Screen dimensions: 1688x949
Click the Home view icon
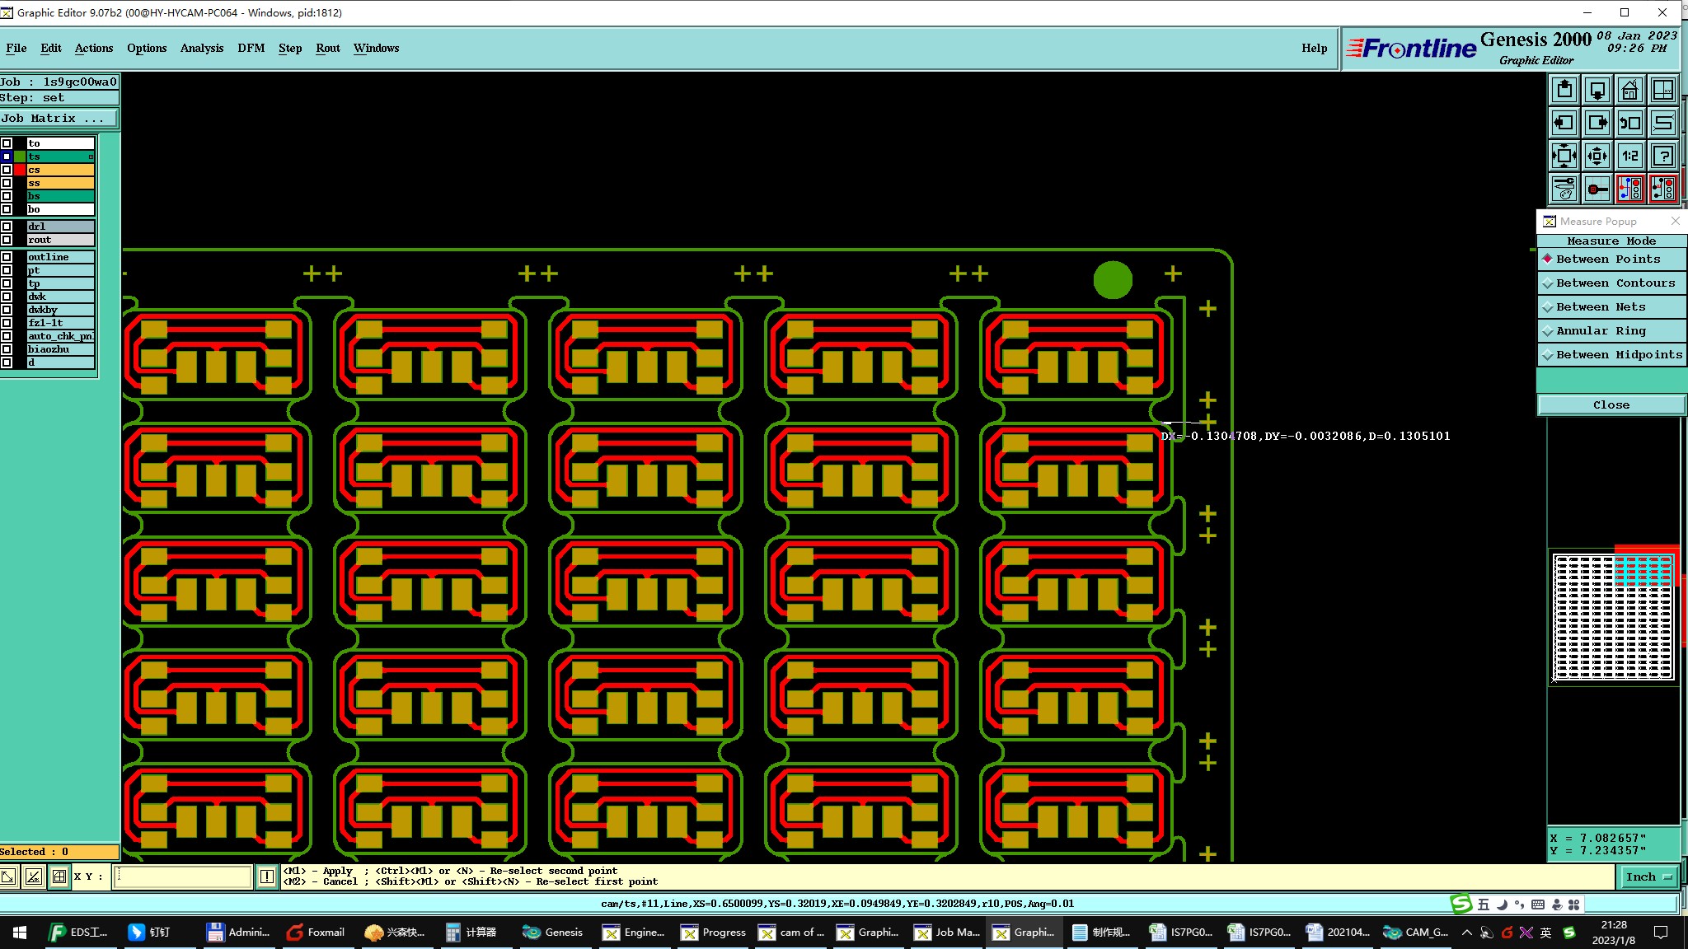coord(1629,90)
